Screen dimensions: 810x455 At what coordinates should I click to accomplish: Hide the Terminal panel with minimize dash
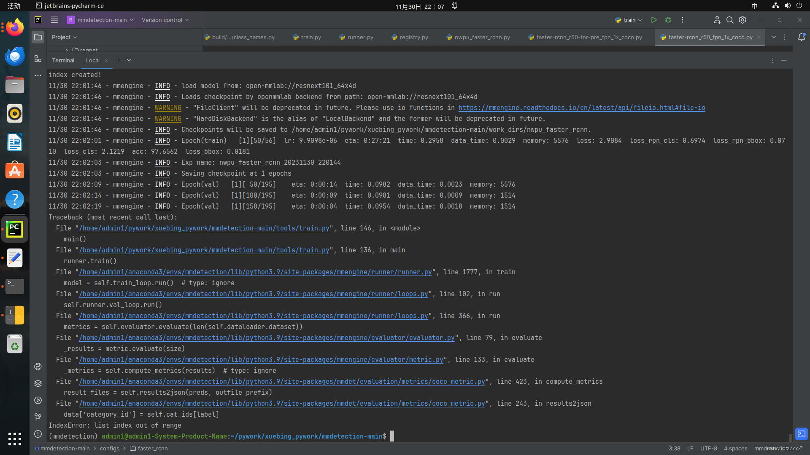point(784,60)
